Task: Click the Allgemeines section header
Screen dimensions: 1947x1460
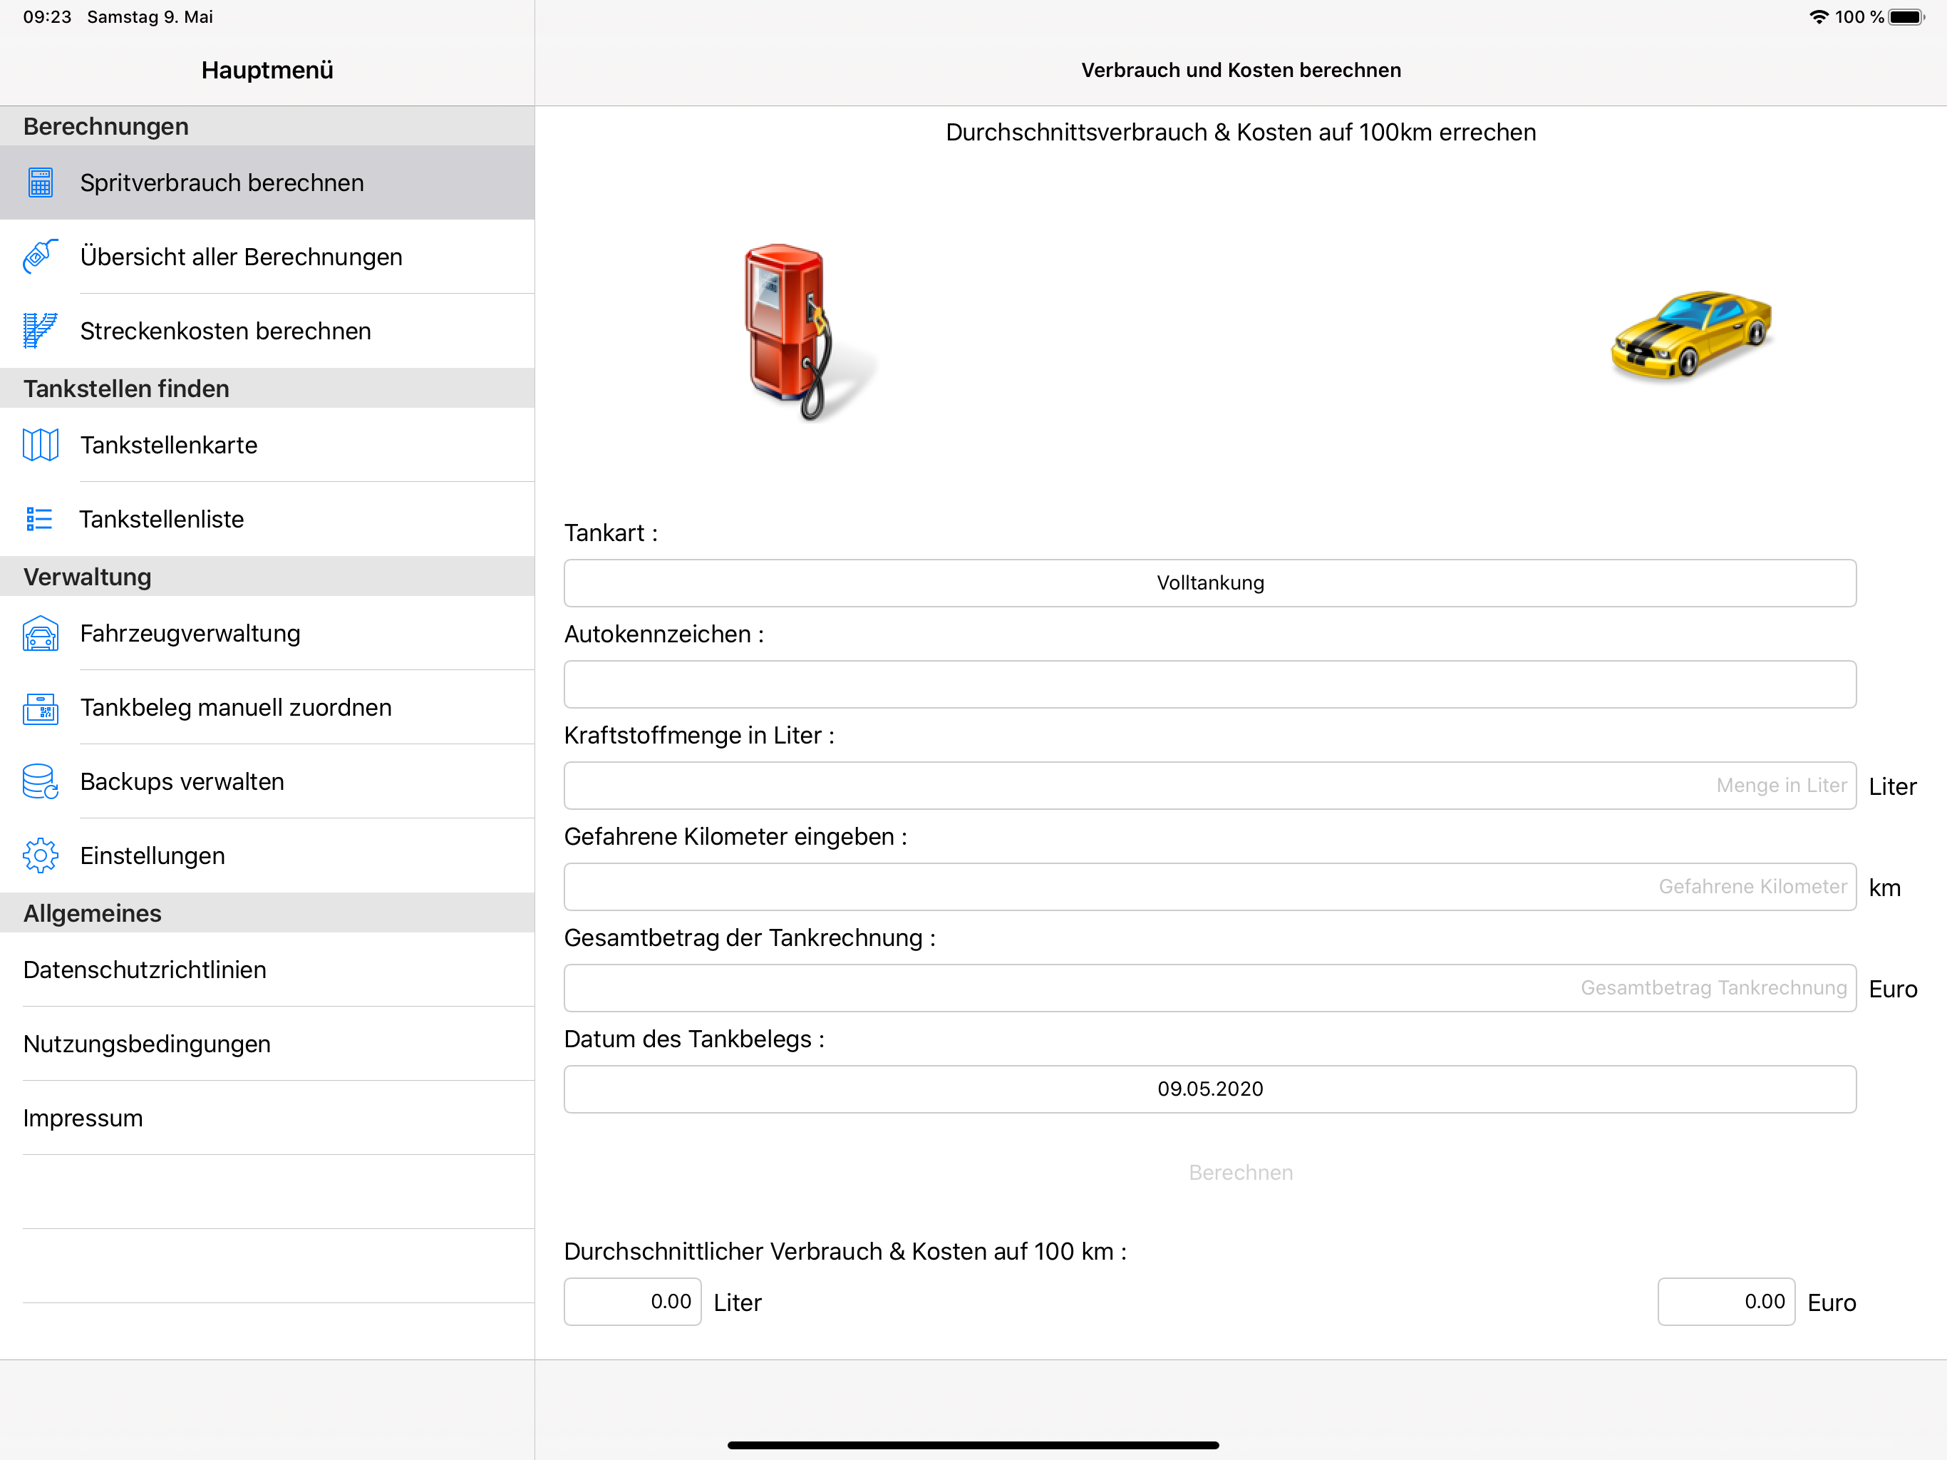Action: (267, 913)
